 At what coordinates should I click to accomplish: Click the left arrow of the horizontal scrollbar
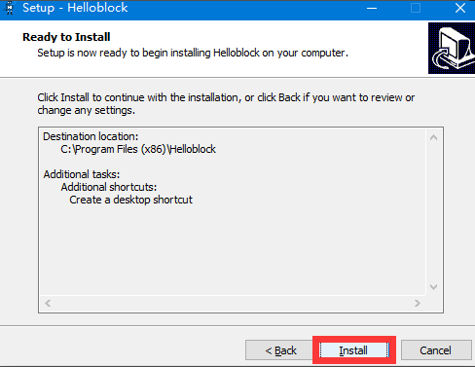[48, 304]
